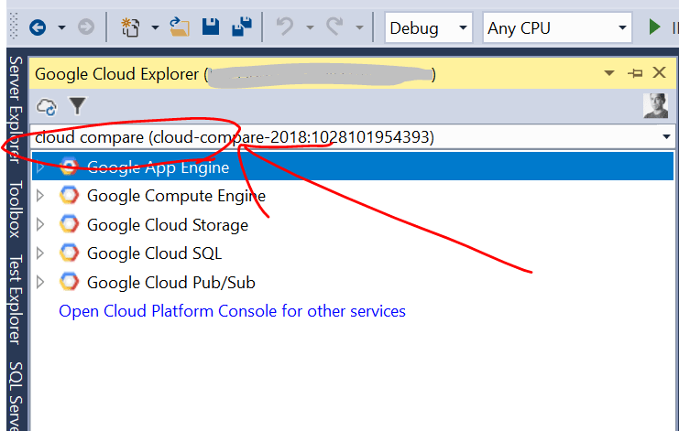Select the Google Cloud Storage row
This screenshot has height=431, width=679.
[353, 224]
